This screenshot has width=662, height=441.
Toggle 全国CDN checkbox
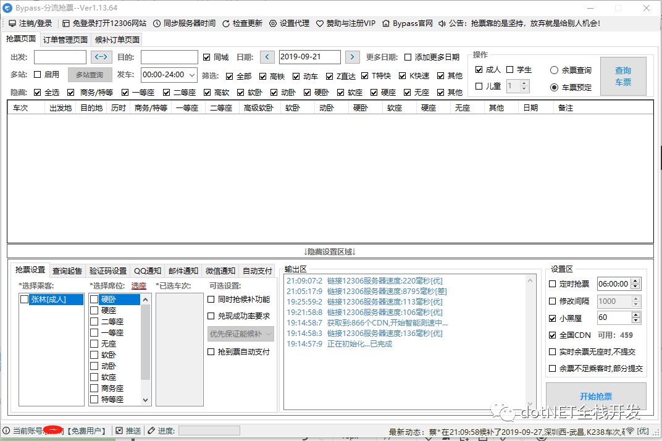[552, 335]
